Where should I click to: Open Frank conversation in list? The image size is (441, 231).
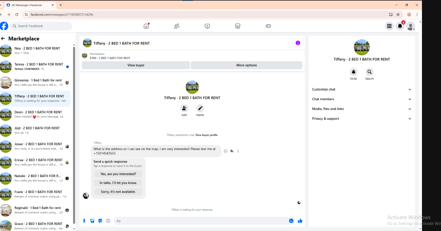pos(35,195)
